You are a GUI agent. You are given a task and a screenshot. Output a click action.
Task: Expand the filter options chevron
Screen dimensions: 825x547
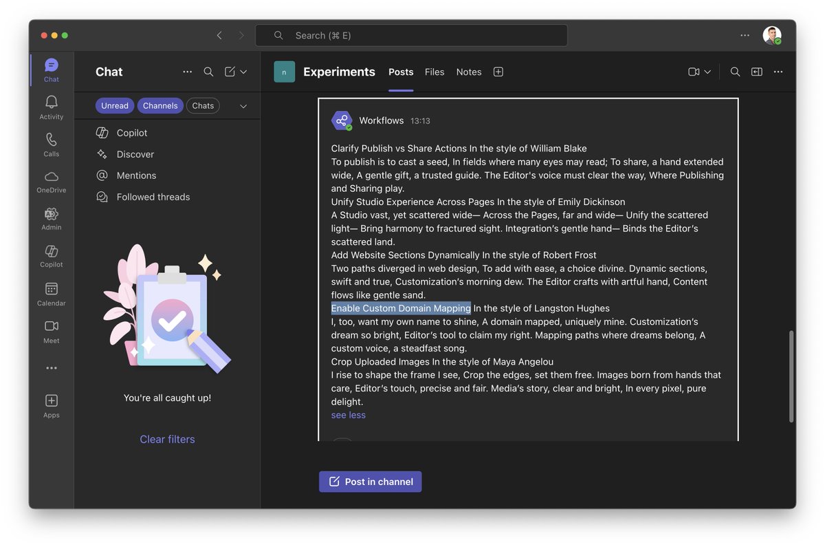(243, 106)
